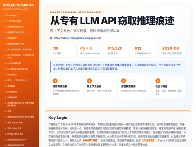Open 常见 n-gram 分析 sidebar entry
This screenshot has width=196, height=147.
15,123
